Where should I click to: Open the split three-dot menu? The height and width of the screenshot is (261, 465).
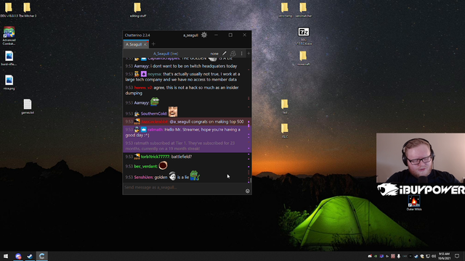pos(241,53)
